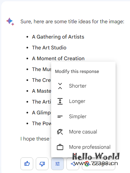Image resolution: width=130 pixels, height=173 pixels.
Task: Click the More professional briefcase icon
Action: [x=60, y=147]
